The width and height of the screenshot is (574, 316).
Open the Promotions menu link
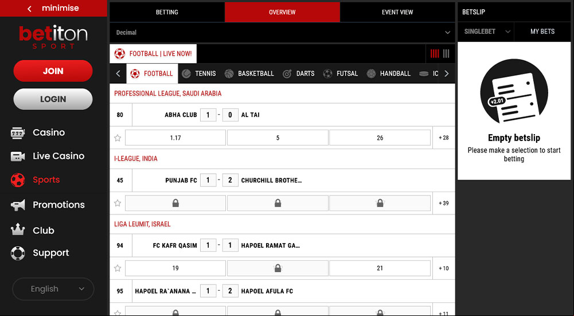coord(58,205)
